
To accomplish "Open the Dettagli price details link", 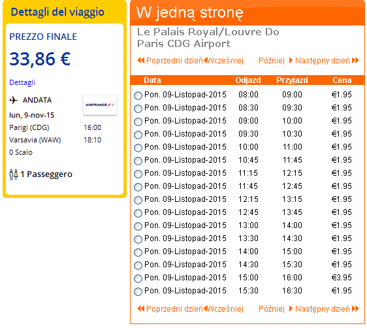I will 22,82.
